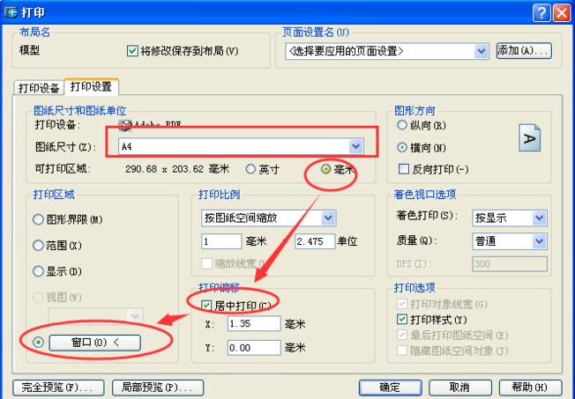Select 横向 landscape orientation

(402, 148)
